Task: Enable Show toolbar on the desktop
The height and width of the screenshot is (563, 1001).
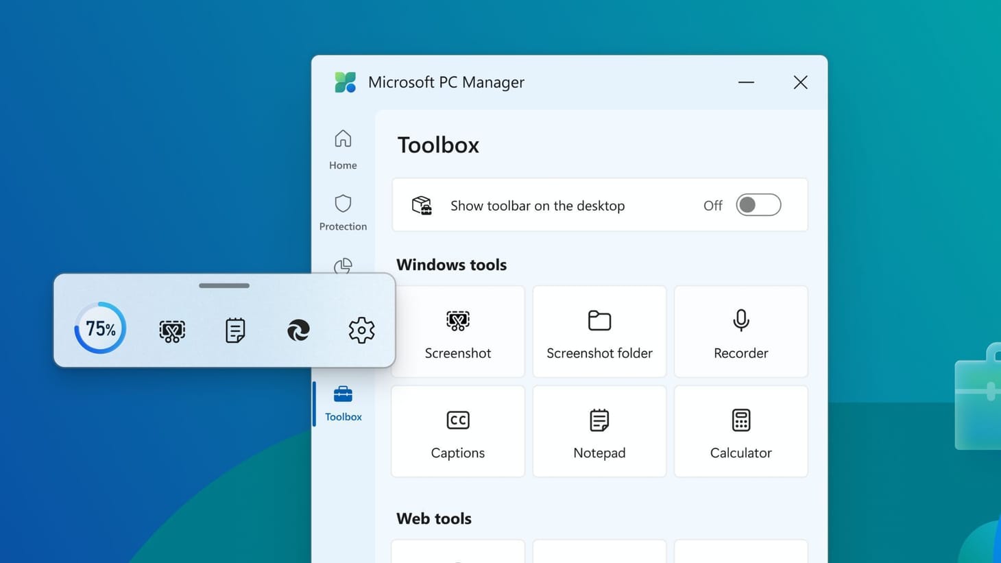Action: tap(758, 204)
